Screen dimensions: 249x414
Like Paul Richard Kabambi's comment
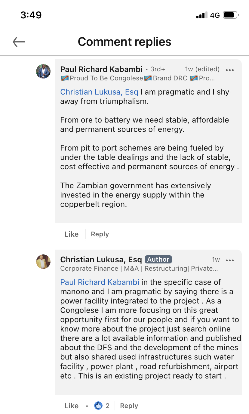72,234
